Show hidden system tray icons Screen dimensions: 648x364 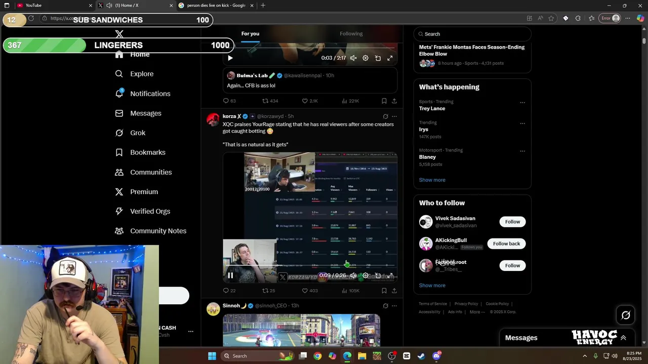tap(585, 356)
